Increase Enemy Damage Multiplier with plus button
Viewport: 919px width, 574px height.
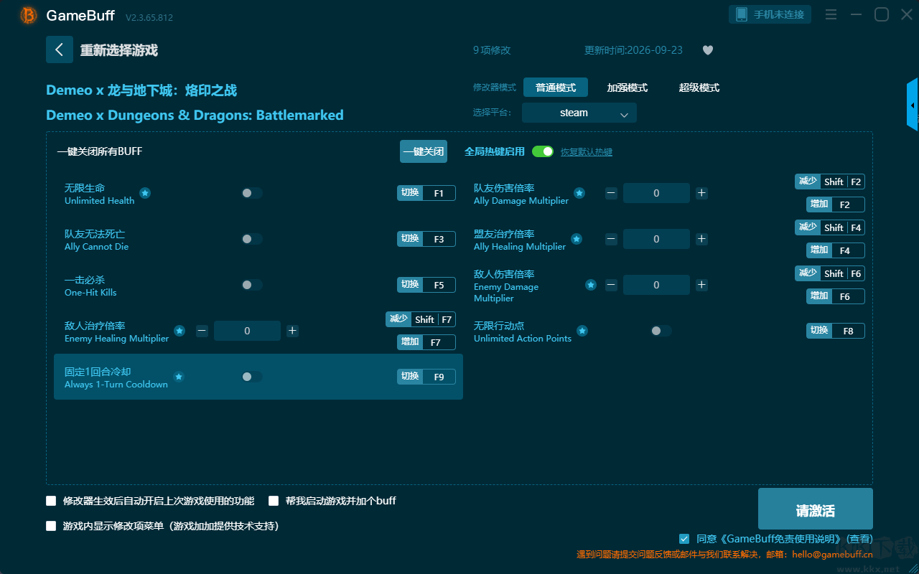[701, 285]
